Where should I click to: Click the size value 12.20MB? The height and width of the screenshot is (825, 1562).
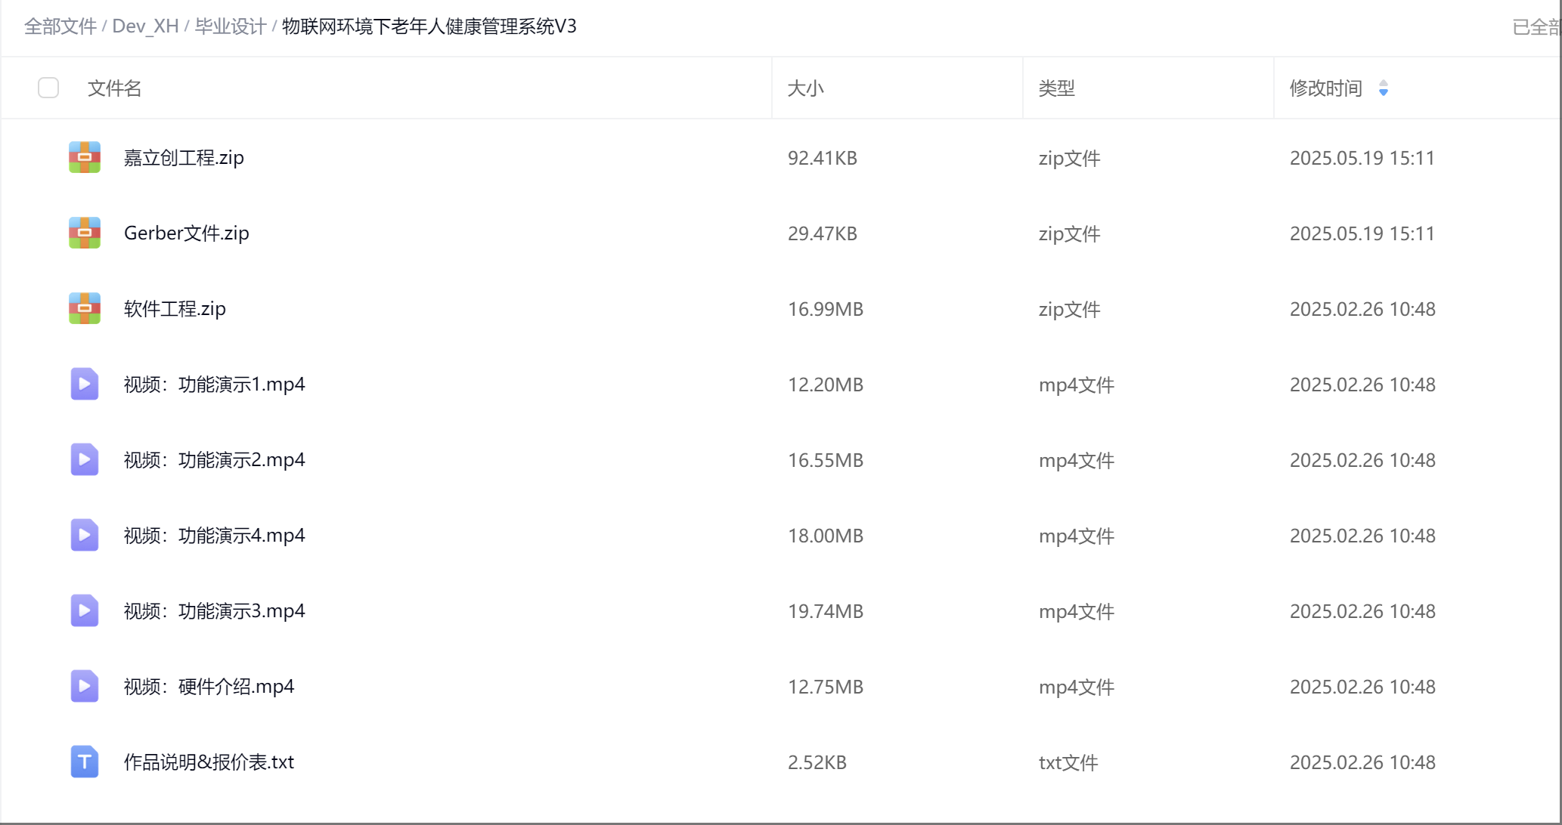click(x=826, y=385)
